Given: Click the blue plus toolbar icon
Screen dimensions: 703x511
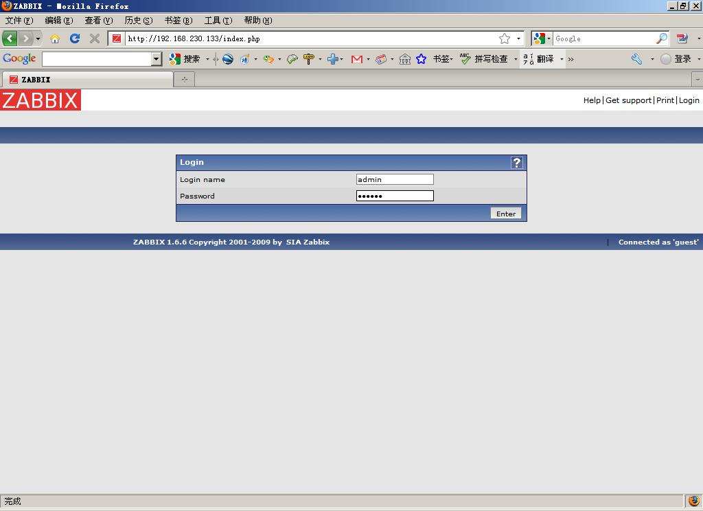Looking at the screenshot, I should (x=333, y=59).
